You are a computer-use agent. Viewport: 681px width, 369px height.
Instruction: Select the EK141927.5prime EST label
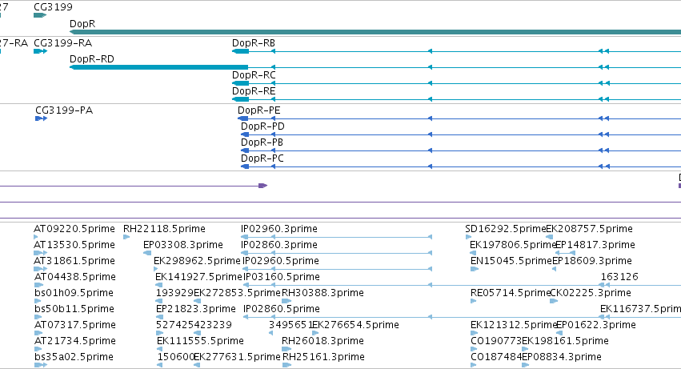[199, 277]
